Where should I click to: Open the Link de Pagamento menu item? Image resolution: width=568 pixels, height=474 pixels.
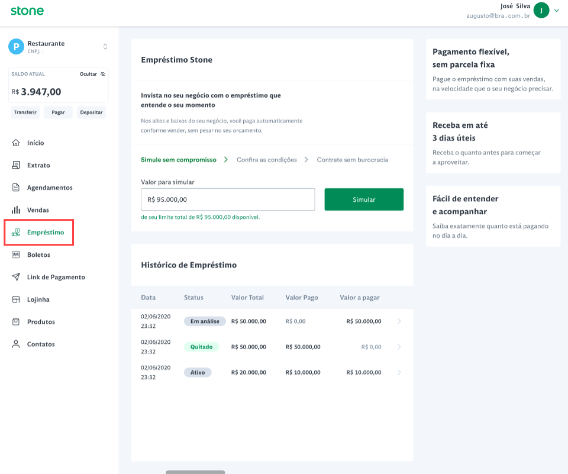pyautogui.click(x=56, y=277)
